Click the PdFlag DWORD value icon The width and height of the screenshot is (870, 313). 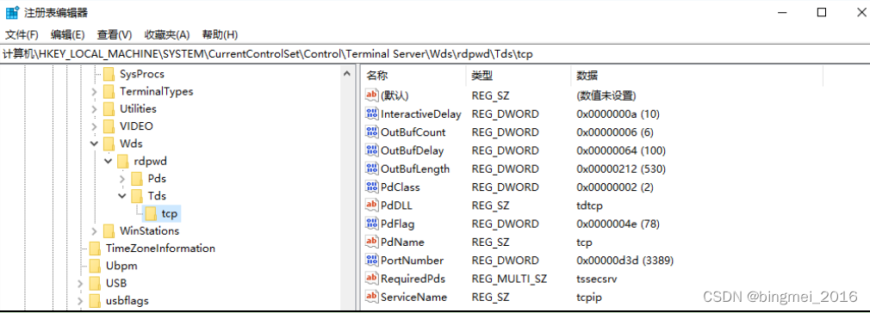tap(372, 224)
